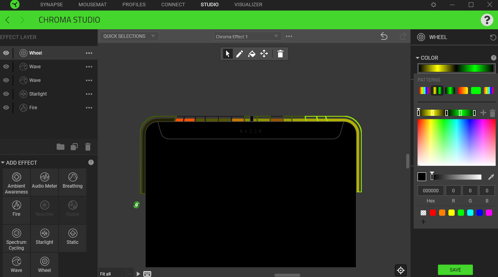Duplicate the selected effect layer

click(x=74, y=147)
